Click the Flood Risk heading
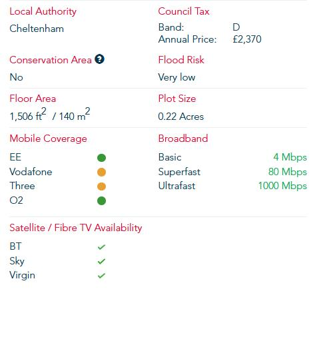315x339 pixels. [181, 60]
